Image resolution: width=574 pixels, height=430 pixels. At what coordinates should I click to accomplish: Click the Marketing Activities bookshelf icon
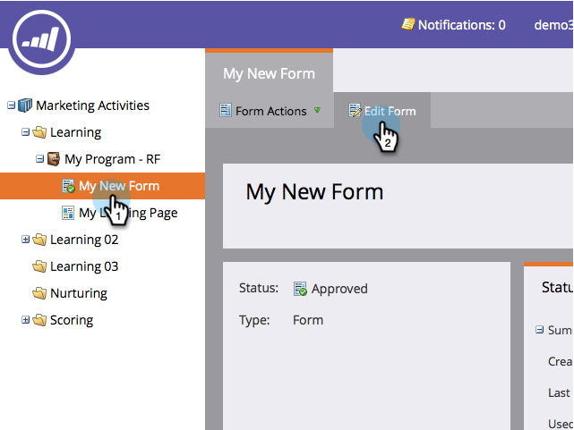(x=25, y=105)
